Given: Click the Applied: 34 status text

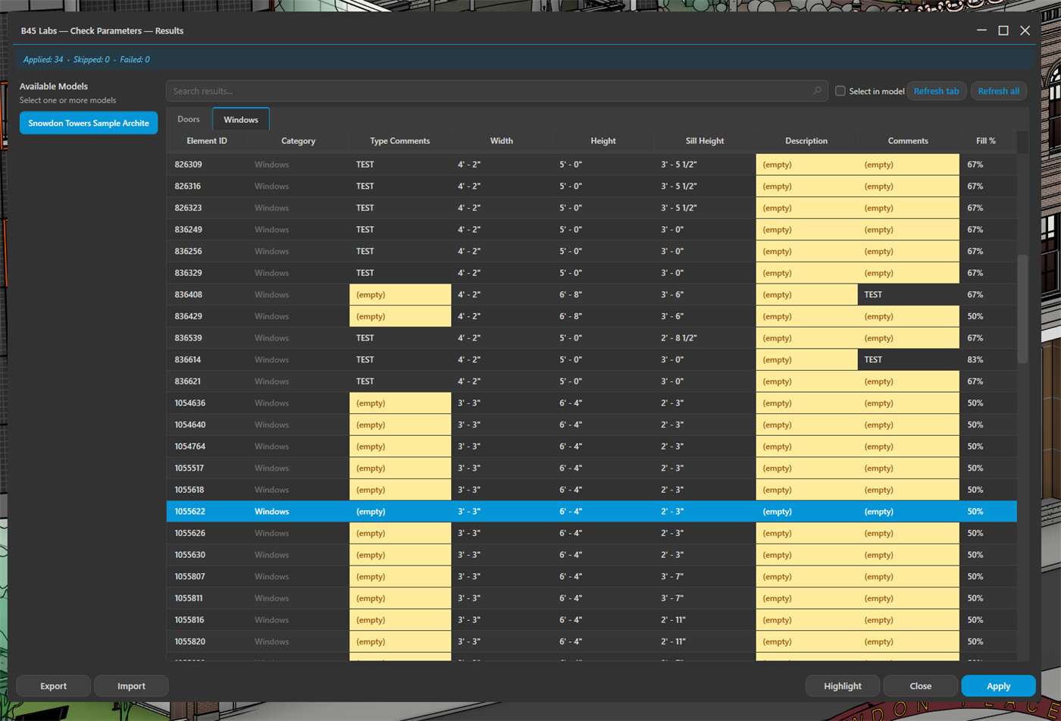Looking at the screenshot, I should tap(43, 59).
